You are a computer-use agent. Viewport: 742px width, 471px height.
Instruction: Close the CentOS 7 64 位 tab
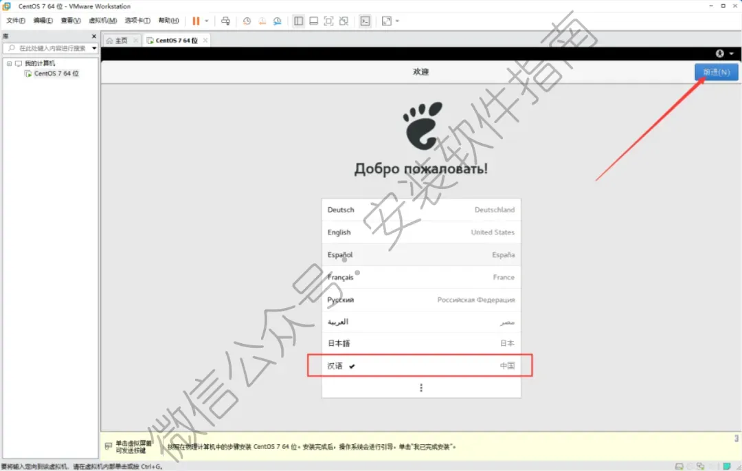point(205,41)
